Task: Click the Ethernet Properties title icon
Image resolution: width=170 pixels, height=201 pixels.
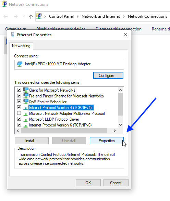Action: [x=13, y=35]
